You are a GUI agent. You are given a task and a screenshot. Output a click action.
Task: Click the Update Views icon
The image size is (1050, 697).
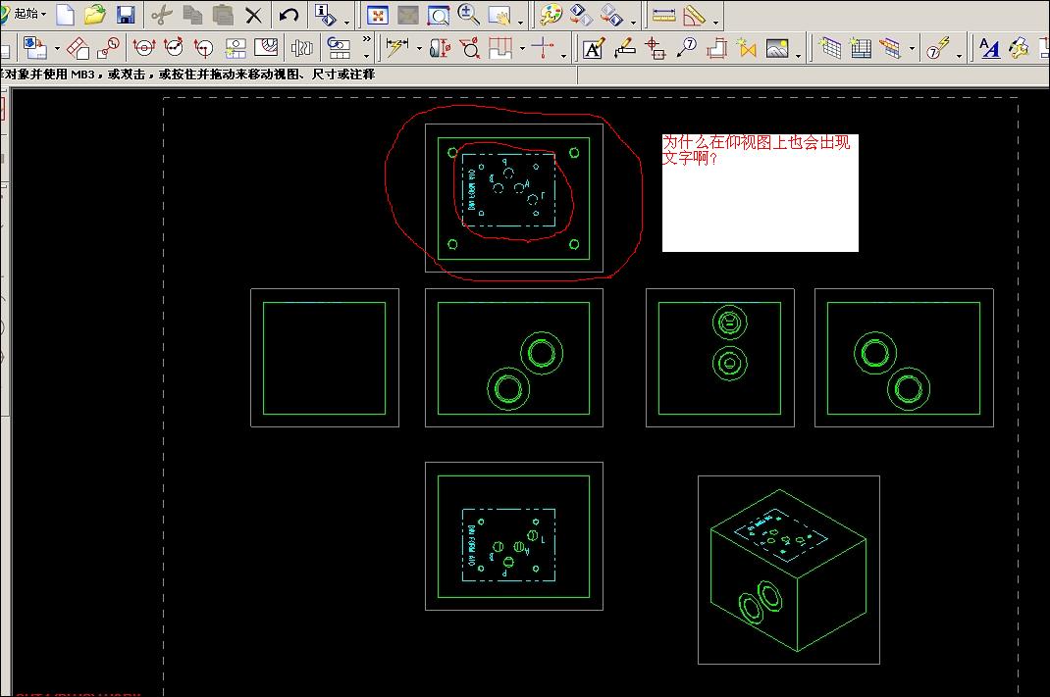click(x=339, y=47)
